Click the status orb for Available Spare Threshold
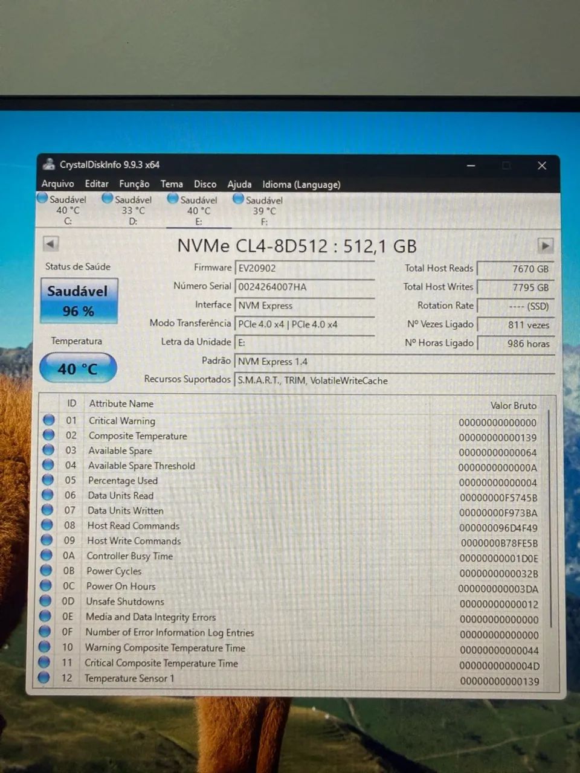This screenshot has width=580, height=773. pyautogui.click(x=48, y=465)
